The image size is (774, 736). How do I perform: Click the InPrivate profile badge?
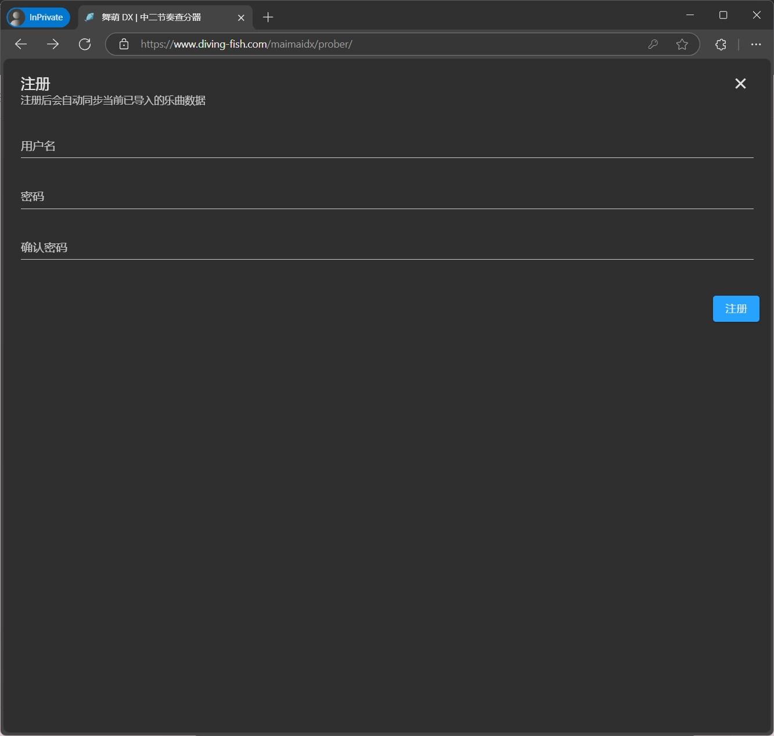[x=38, y=17]
